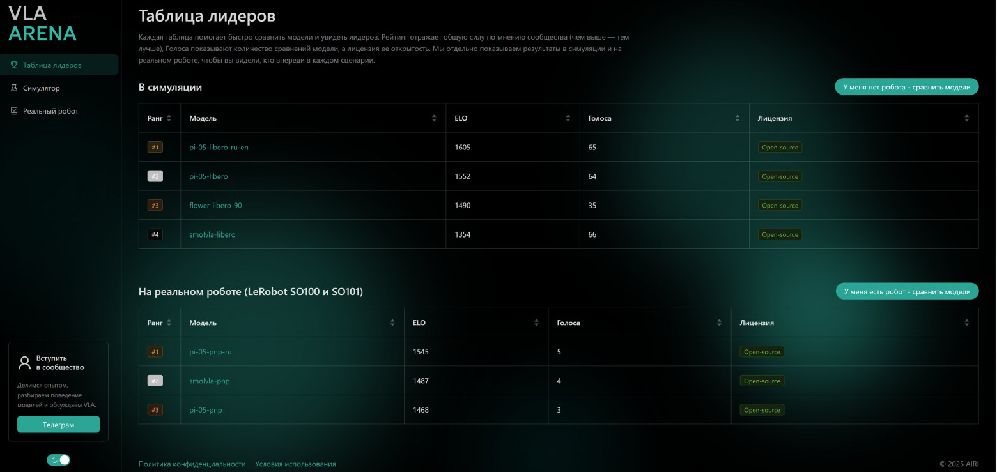
Task: Click the robot icon beside Реальный робот
Action: pos(14,111)
